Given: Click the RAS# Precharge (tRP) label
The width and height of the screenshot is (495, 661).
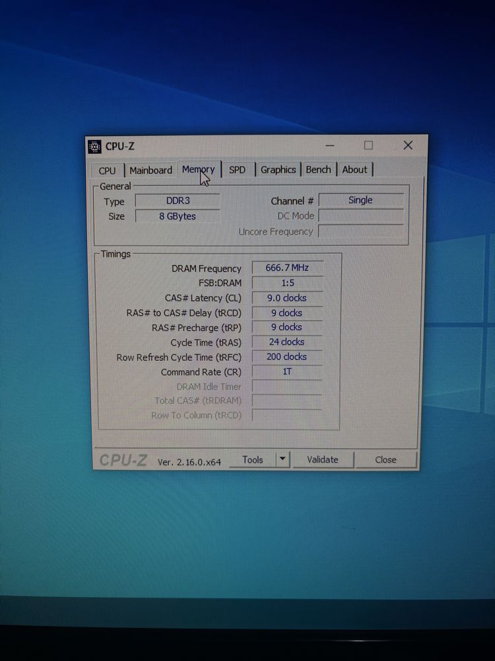Looking at the screenshot, I should tap(197, 328).
